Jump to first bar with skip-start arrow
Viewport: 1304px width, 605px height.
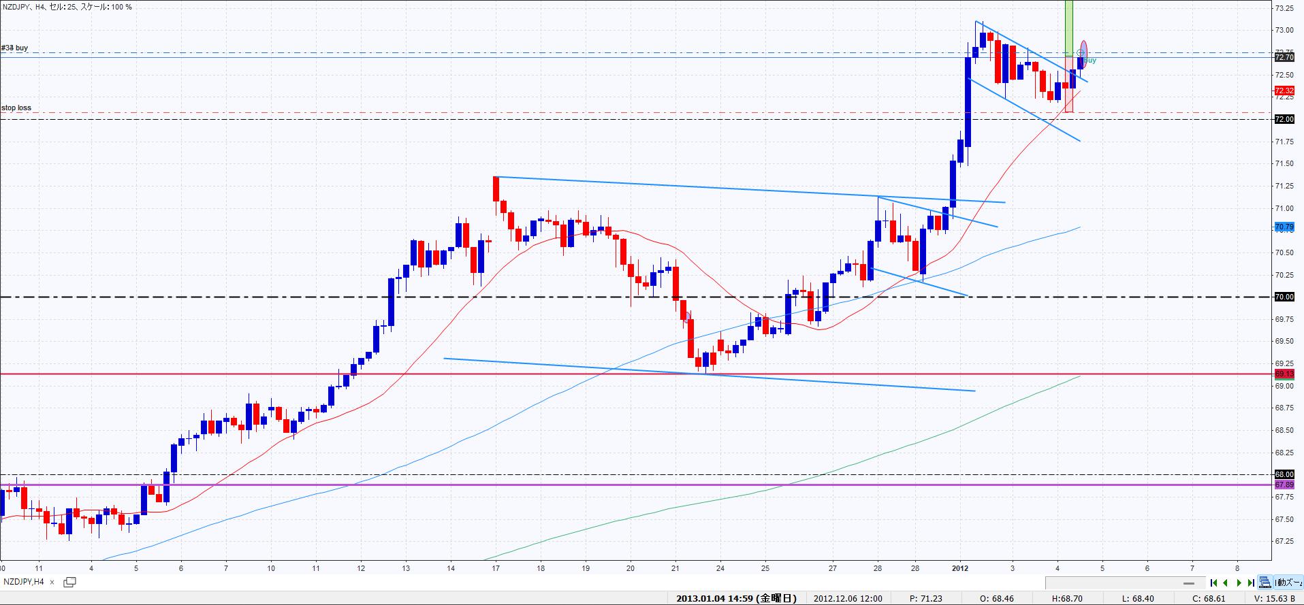(x=1213, y=583)
